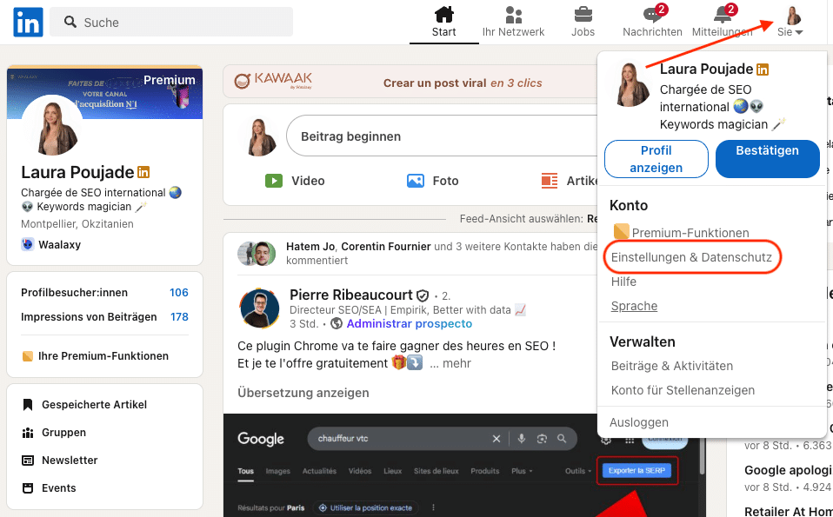The image size is (833, 517).
Task: Click Feed-Ansicht auswählen sort dropdown
Action: tap(529, 219)
